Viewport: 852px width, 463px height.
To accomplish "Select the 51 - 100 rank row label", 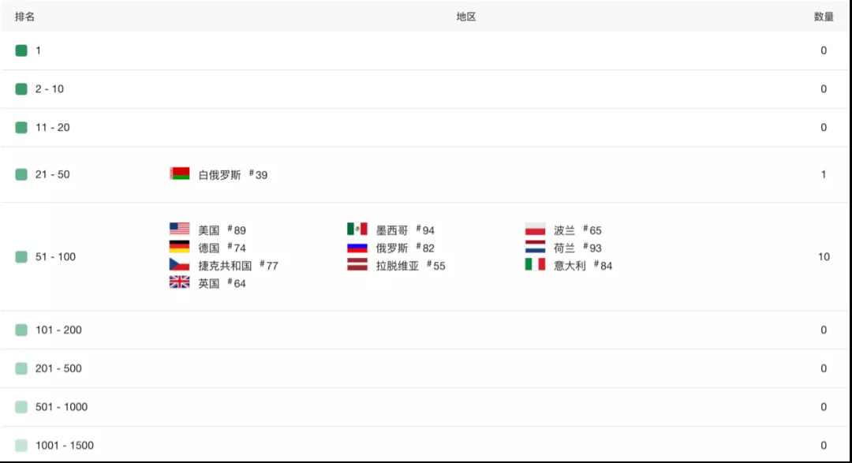I will click(55, 256).
